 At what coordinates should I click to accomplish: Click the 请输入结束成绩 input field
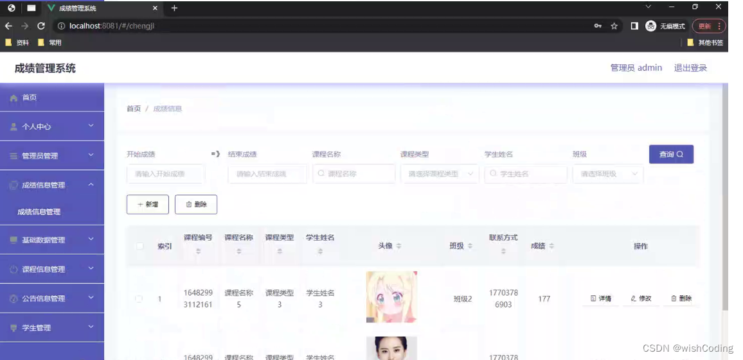click(x=267, y=174)
